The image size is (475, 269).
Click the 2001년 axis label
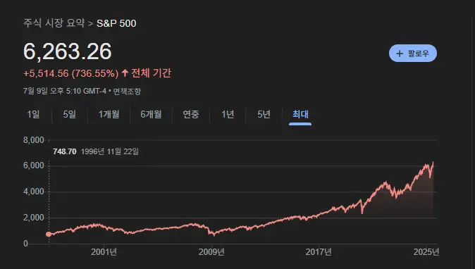[x=104, y=252]
